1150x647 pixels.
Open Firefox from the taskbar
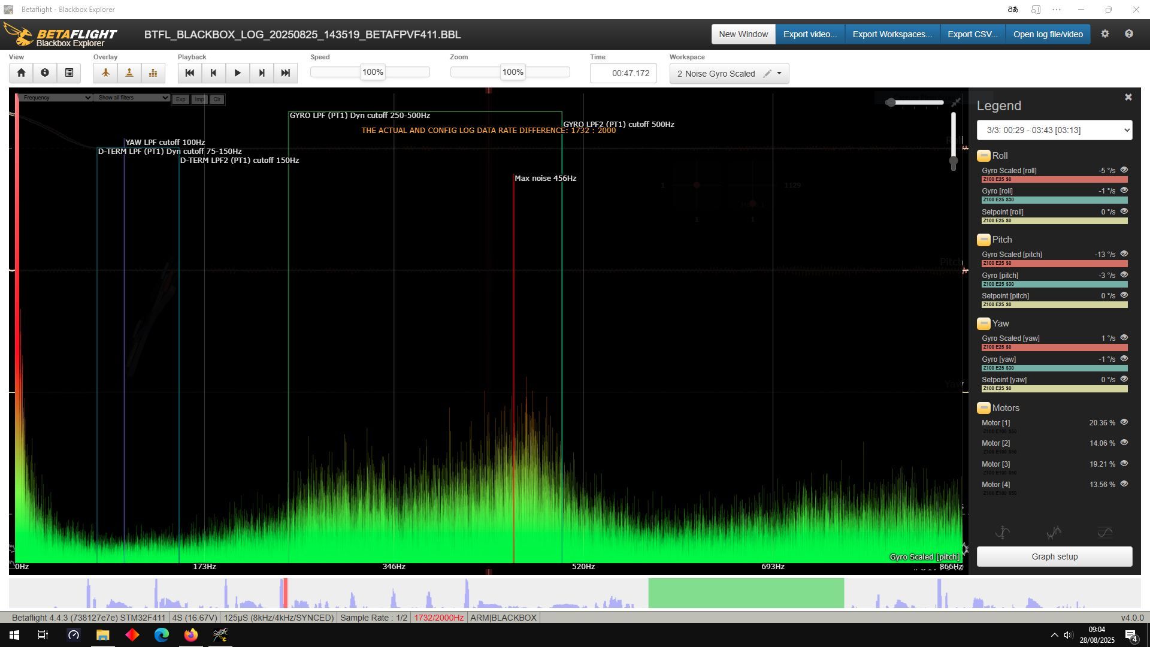pos(190,635)
